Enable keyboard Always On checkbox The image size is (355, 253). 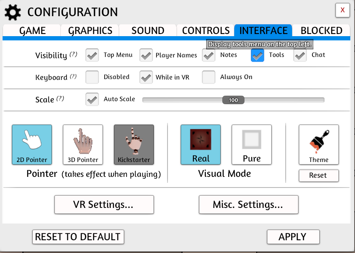[x=208, y=77]
